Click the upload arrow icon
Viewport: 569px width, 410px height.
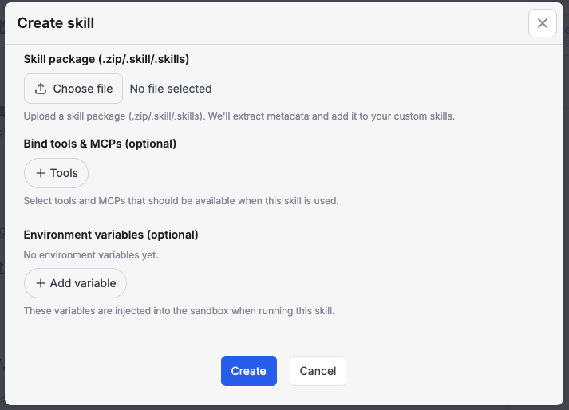coord(41,89)
